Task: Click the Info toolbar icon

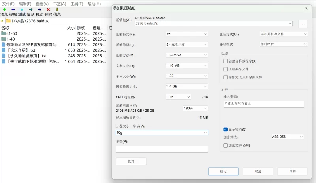Action: click(x=57, y=9)
